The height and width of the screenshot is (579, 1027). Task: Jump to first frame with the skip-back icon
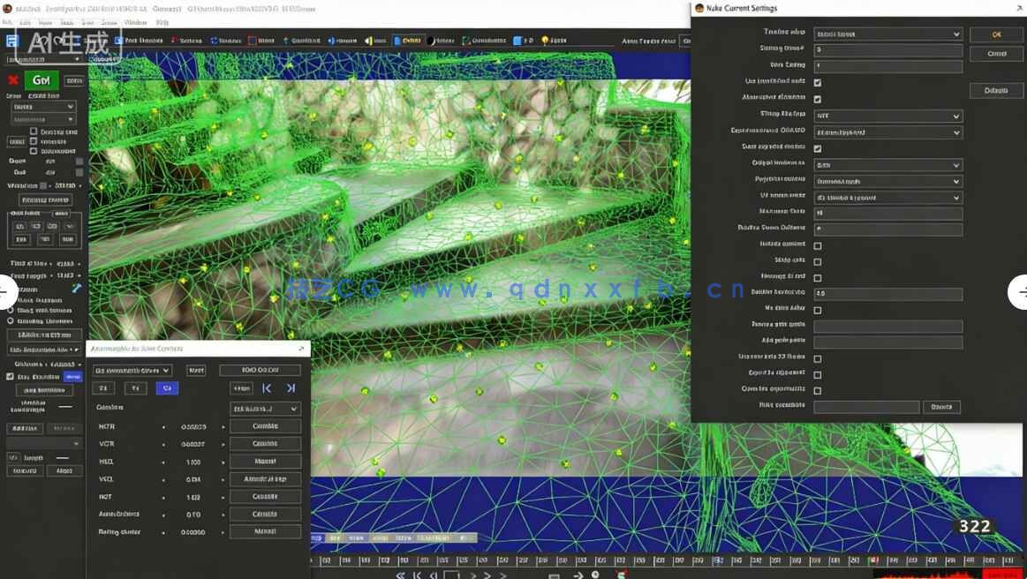click(267, 388)
